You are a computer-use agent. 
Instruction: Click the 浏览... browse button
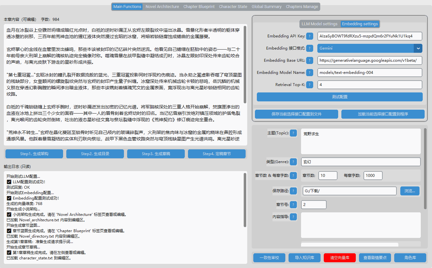pos(410,191)
